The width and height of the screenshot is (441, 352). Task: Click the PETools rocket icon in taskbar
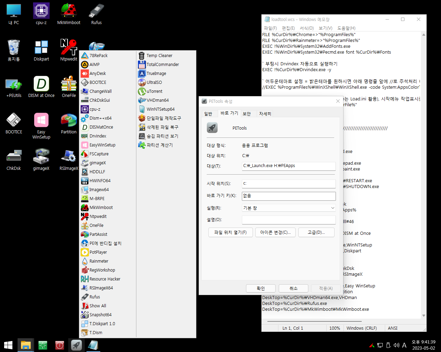[x=76, y=345]
